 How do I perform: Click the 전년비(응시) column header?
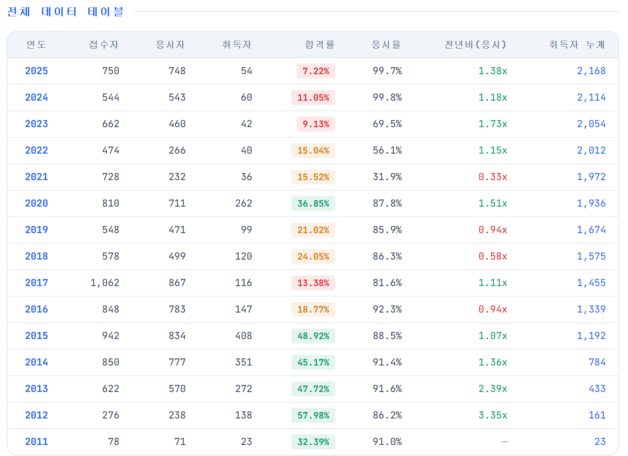(x=476, y=45)
